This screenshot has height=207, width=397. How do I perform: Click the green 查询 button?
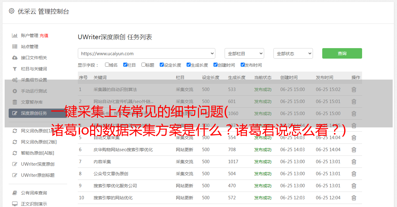pos(342,53)
